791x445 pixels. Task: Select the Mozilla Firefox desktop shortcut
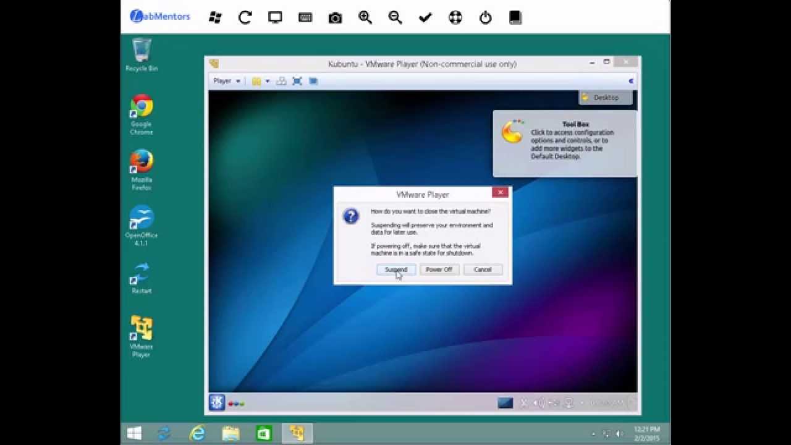(142, 171)
